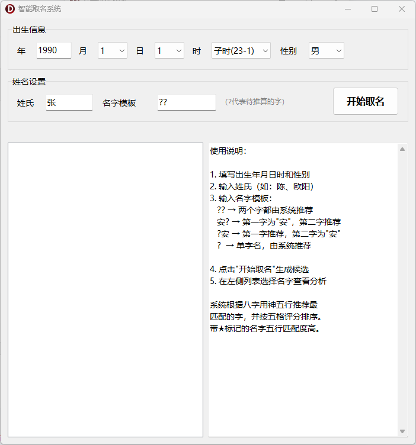Image resolution: width=416 pixels, height=445 pixels.
Task: Click the line '带★标记的名字五行匹配度高。'
Action: [x=265, y=328]
